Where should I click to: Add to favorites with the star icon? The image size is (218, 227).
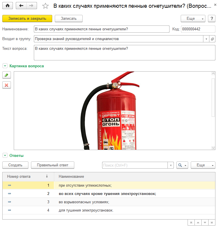tap(45, 6)
